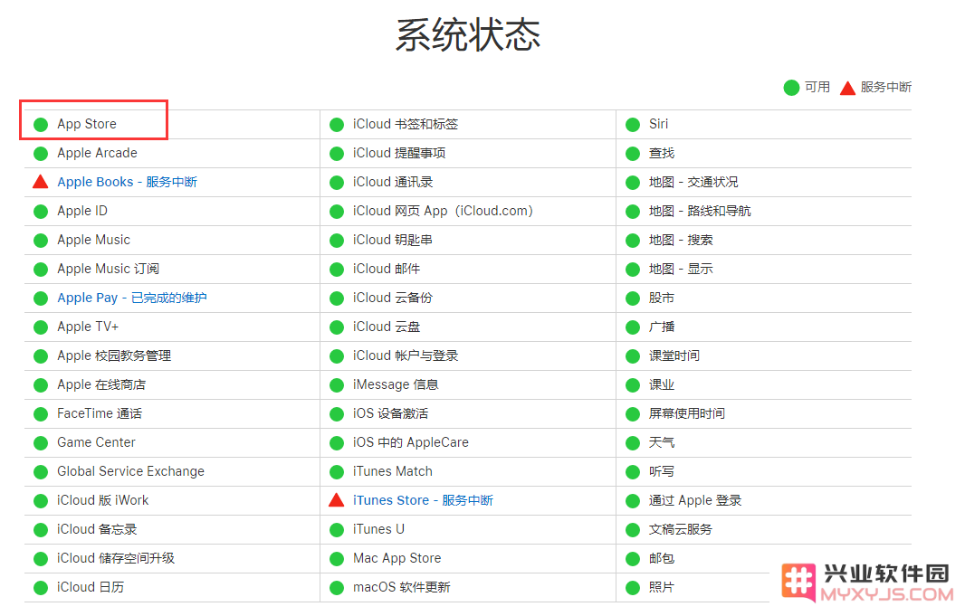Select the iCloud 网页 App (iCloud.com) entry
Screen dimensions: 965x616
443,211
